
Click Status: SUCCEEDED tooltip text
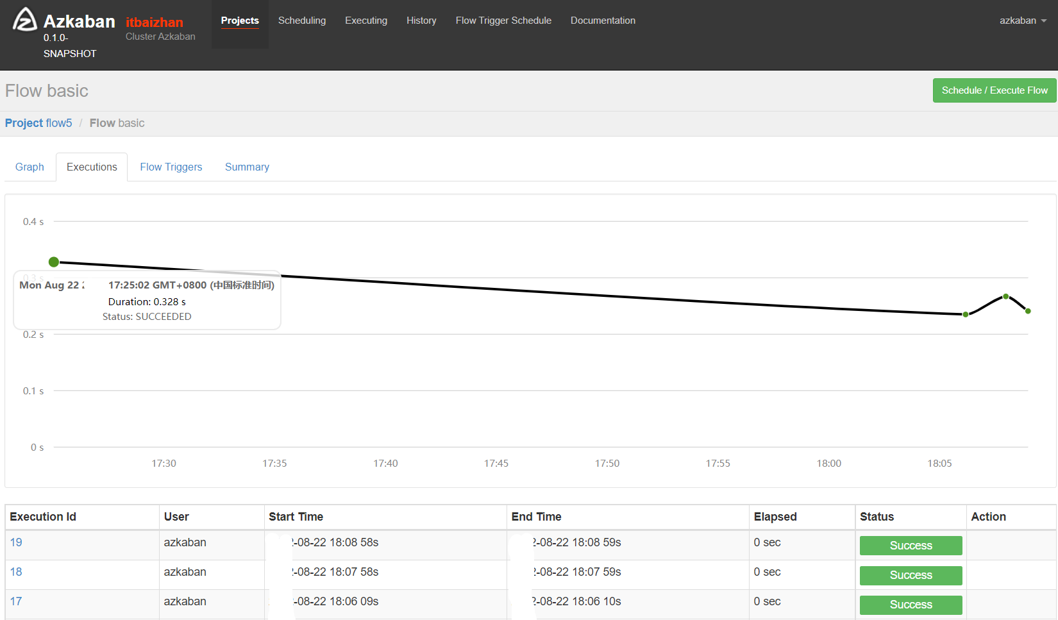click(x=147, y=317)
